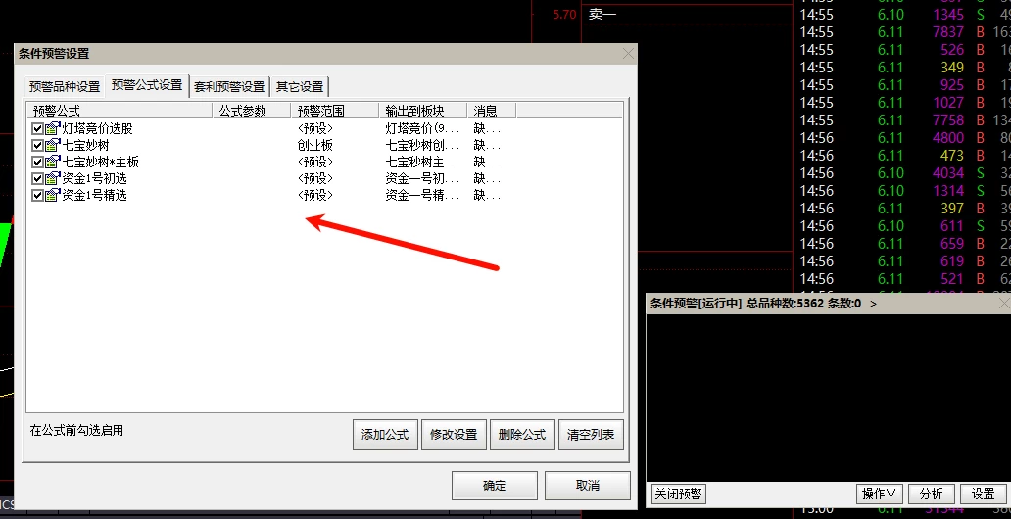Screen dimensions: 1011x519
Task: Click the 资金一号精... output block cell
Action: point(423,195)
